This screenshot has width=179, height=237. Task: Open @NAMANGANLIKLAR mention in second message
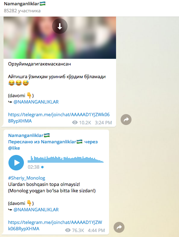coord(36,210)
